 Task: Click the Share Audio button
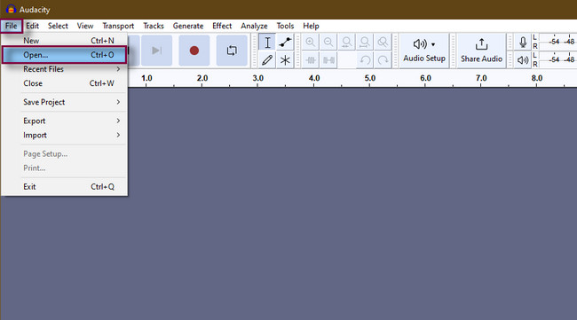(481, 51)
